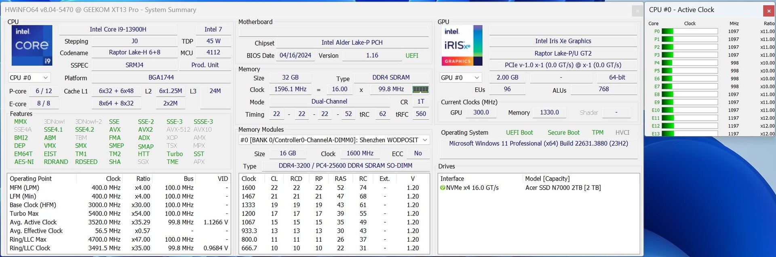Open the GPU #0 selector dropdown

460,78
